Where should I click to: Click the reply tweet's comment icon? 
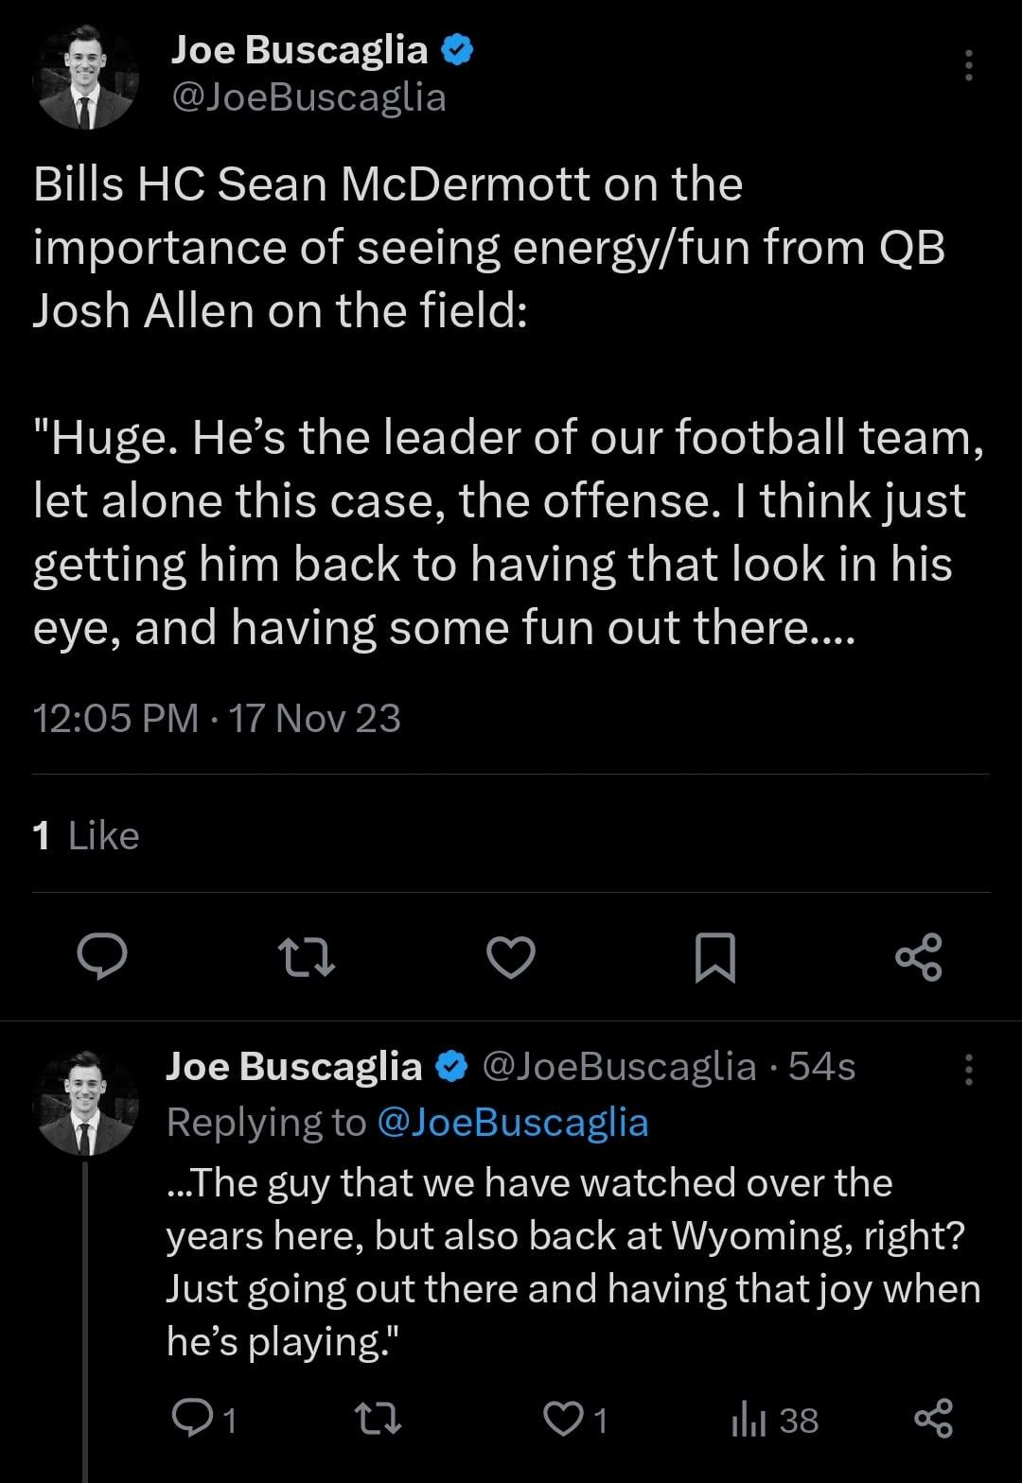[x=190, y=1418]
